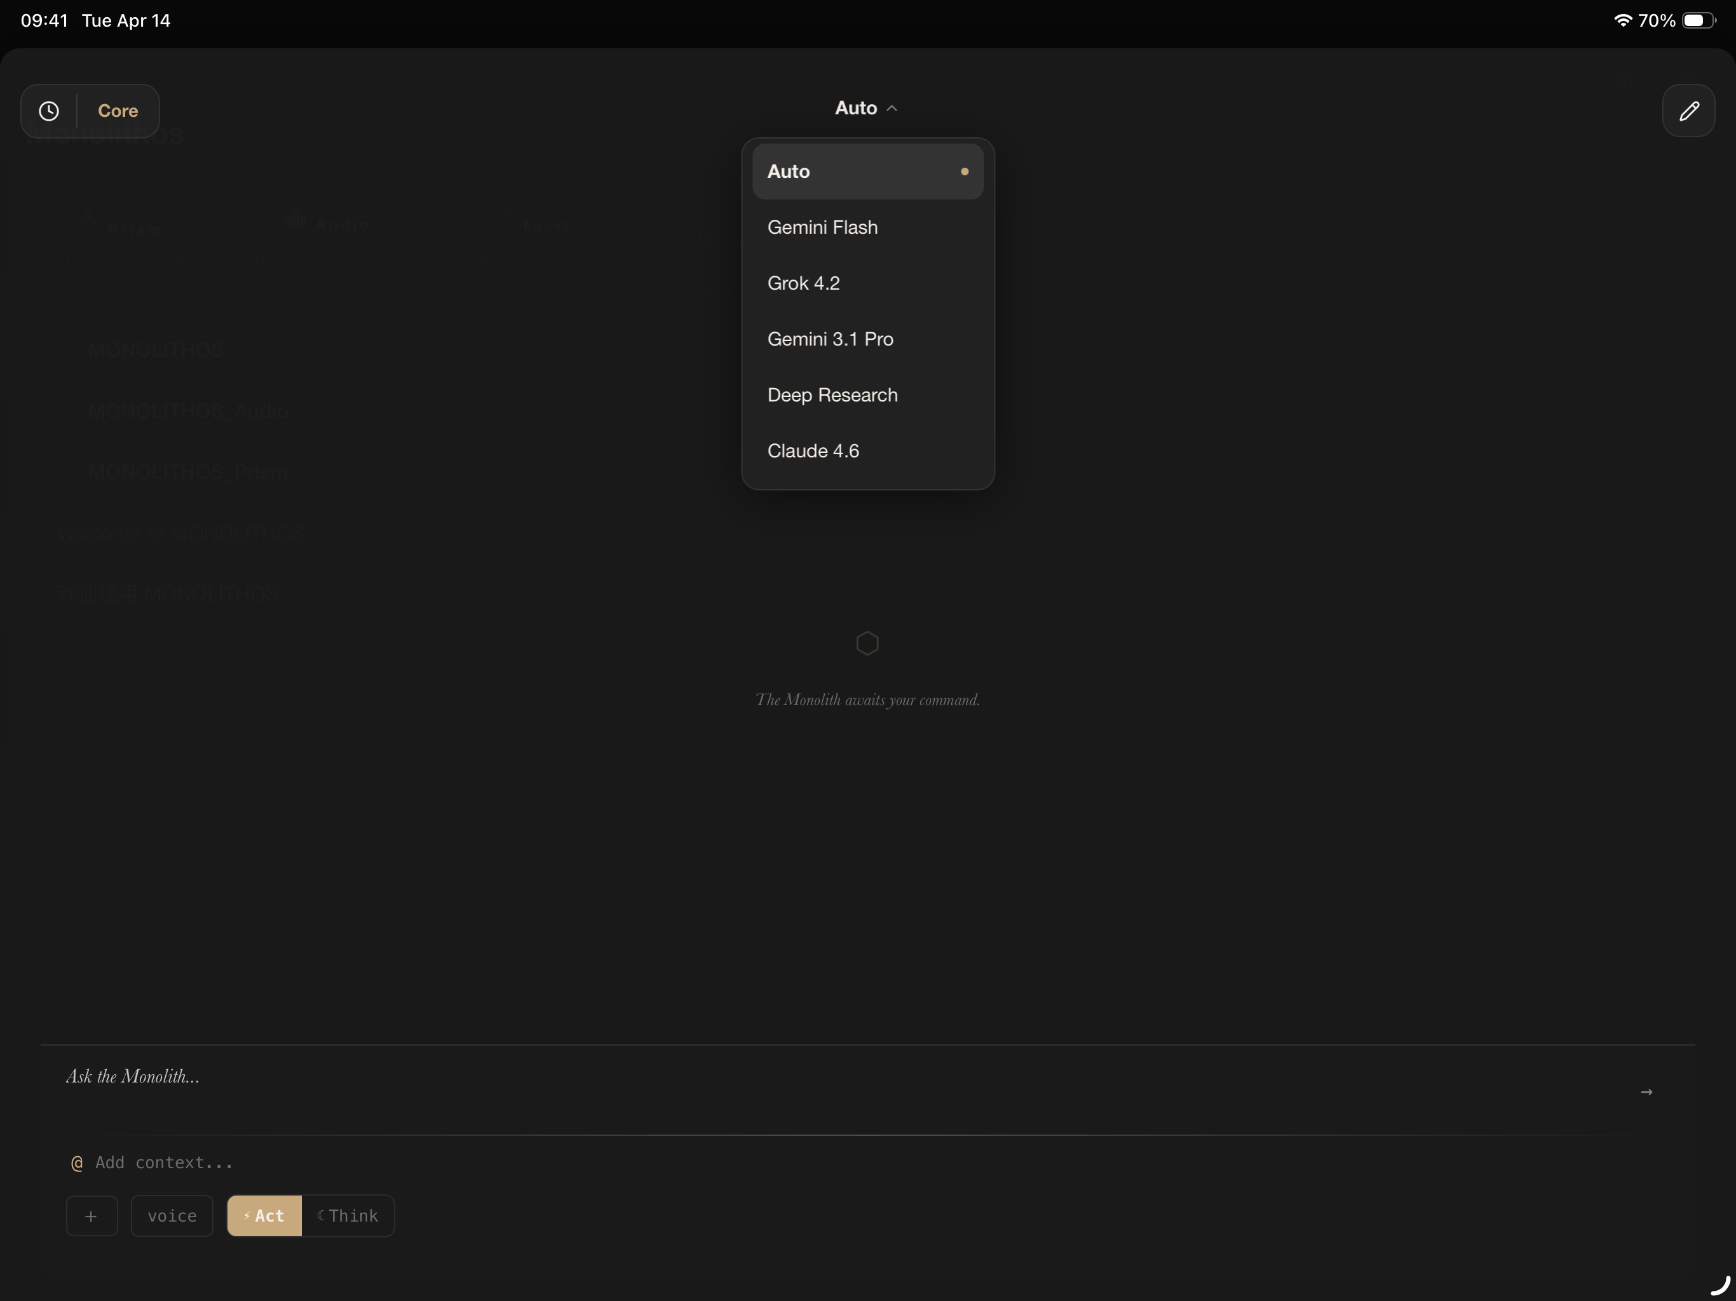Image resolution: width=1736 pixels, height=1301 pixels.
Task: Check the battery status icon
Action: coord(1699,20)
